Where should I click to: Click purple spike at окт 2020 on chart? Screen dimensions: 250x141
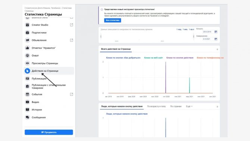point(166,77)
